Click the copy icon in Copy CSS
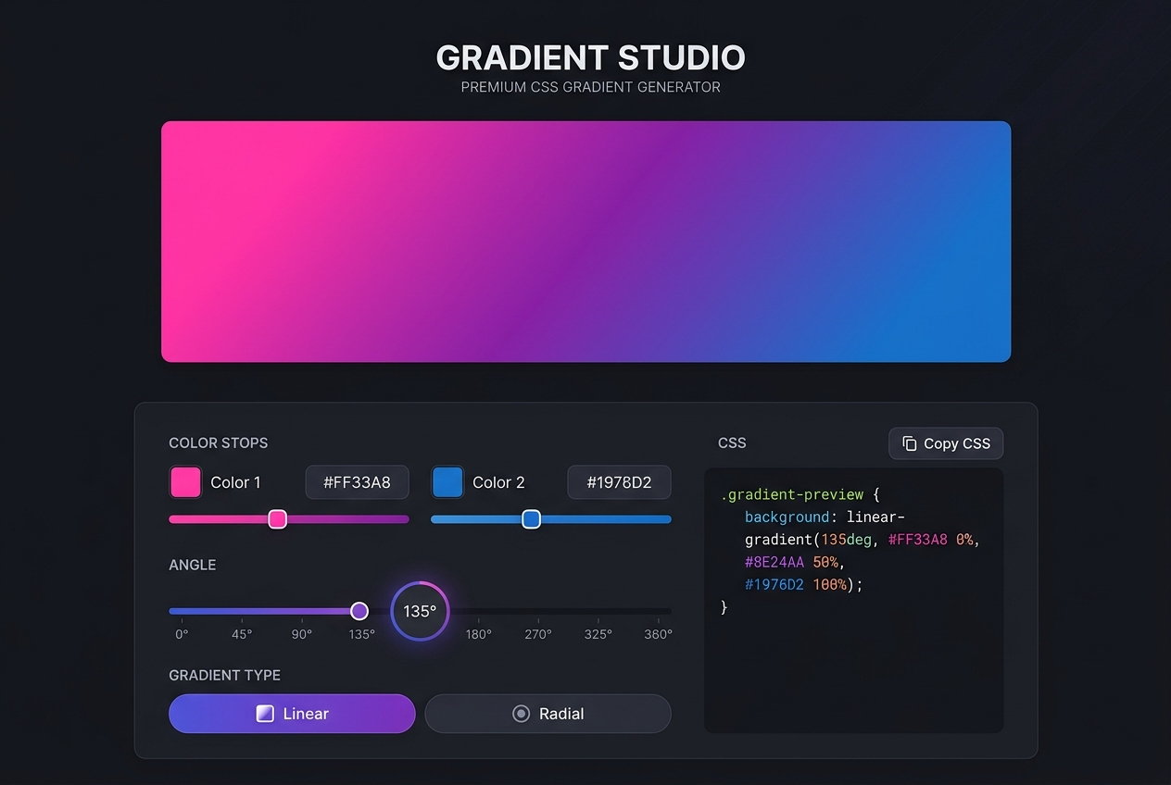This screenshot has height=785, width=1171. click(910, 443)
